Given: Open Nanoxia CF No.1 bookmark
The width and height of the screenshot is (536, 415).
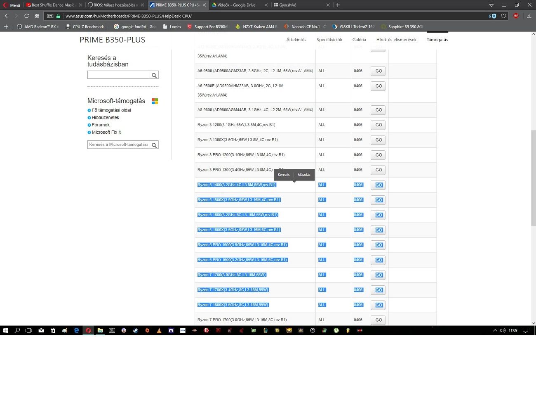Looking at the screenshot, I should [x=305, y=26].
